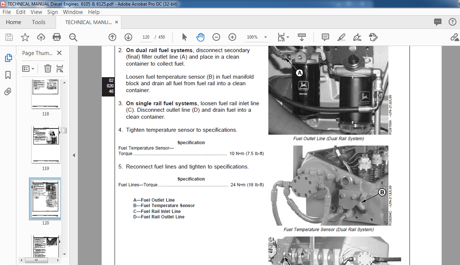Click the scrolling mode keyboard icon
460x265 pixels.
[x=302, y=37]
